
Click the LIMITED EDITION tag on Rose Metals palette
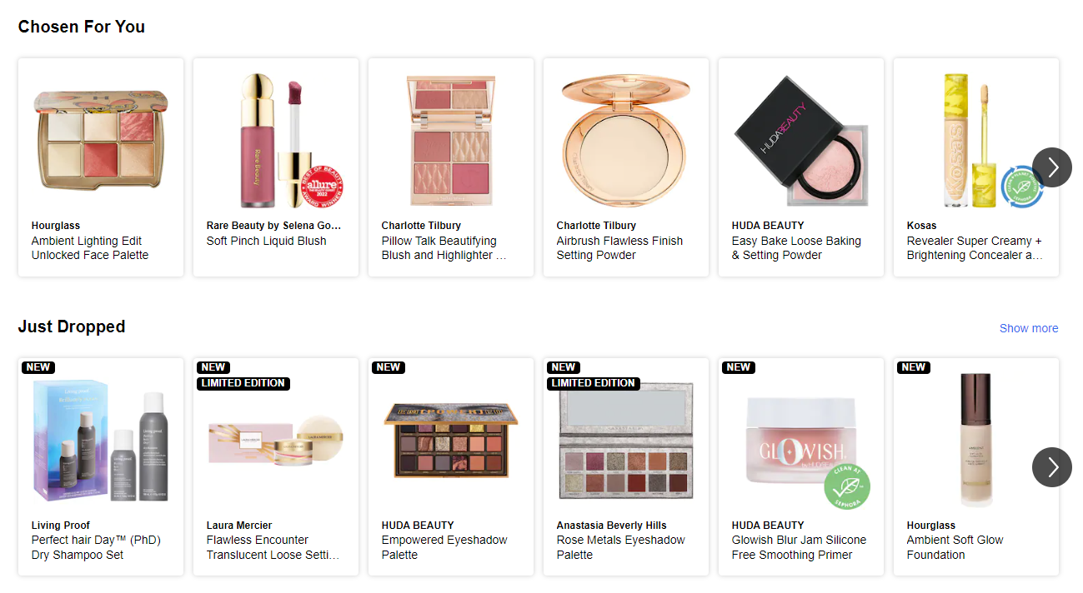point(594,383)
